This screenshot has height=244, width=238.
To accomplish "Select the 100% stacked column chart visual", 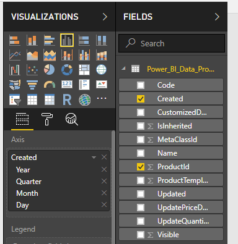I will (x=102, y=40).
